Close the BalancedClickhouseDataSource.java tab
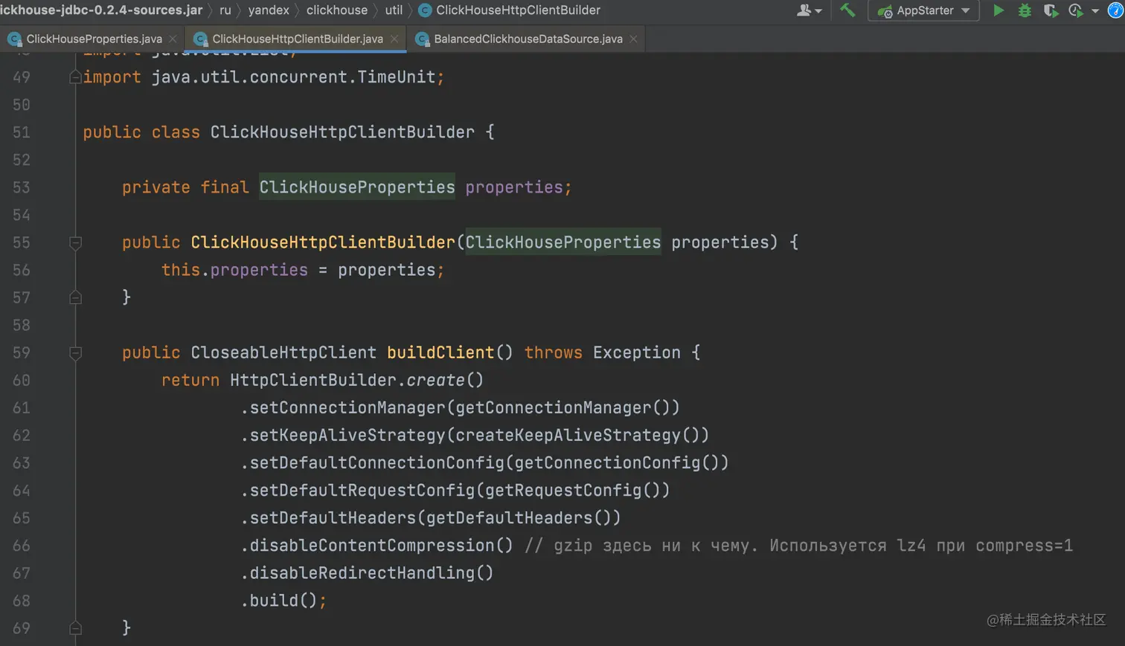Screen dimensions: 1125x646 click(x=633, y=39)
